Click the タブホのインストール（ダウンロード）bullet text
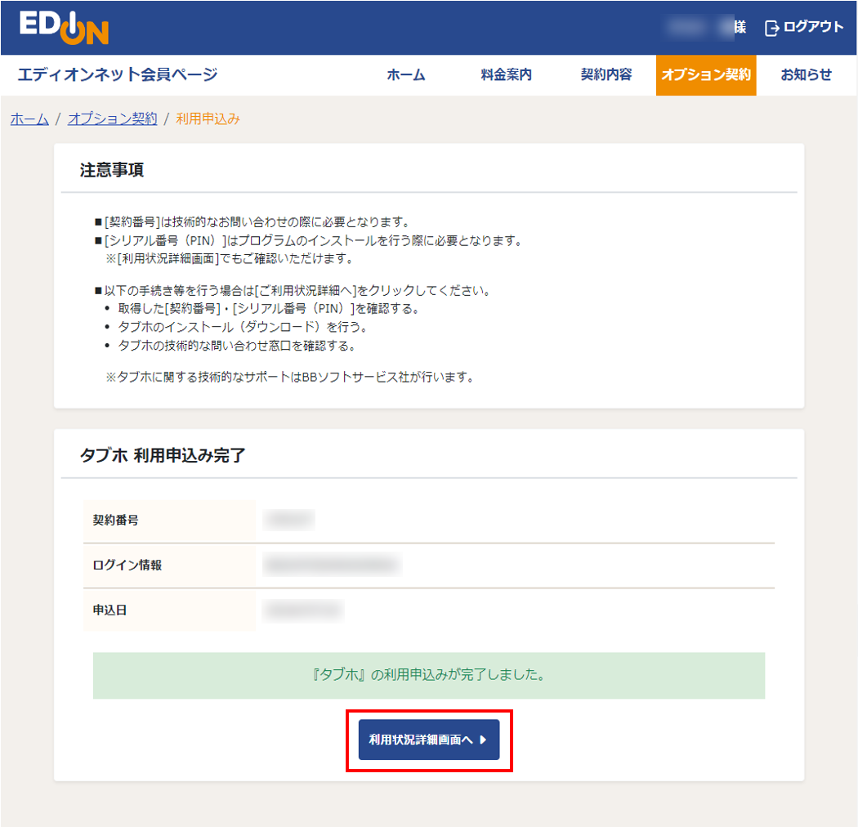Screen dimensions: 858x827 coord(243,328)
